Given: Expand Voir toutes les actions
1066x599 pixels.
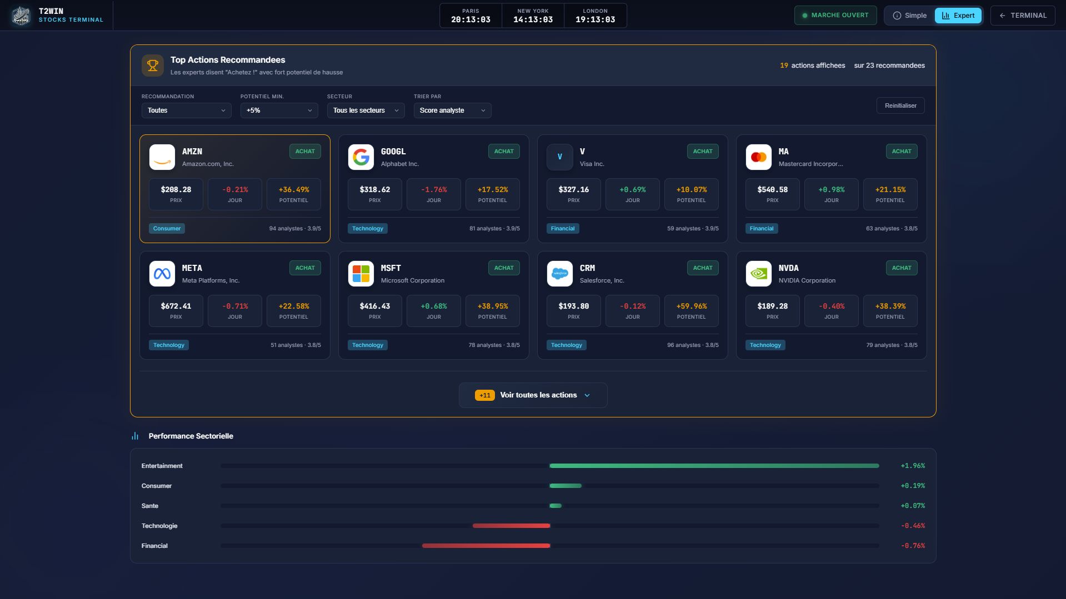Looking at the screenshot, I should click(532, 395).
